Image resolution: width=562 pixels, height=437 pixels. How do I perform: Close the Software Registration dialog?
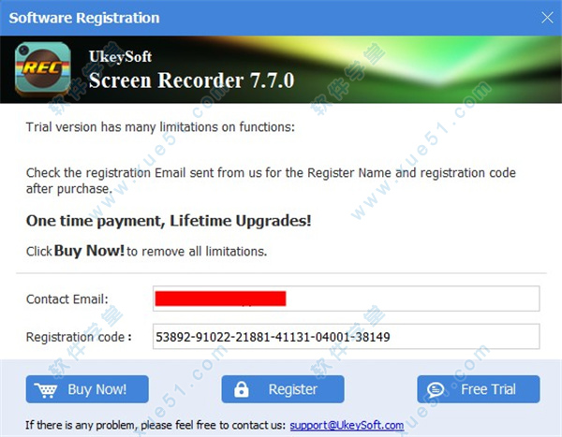tap(547, 17)
